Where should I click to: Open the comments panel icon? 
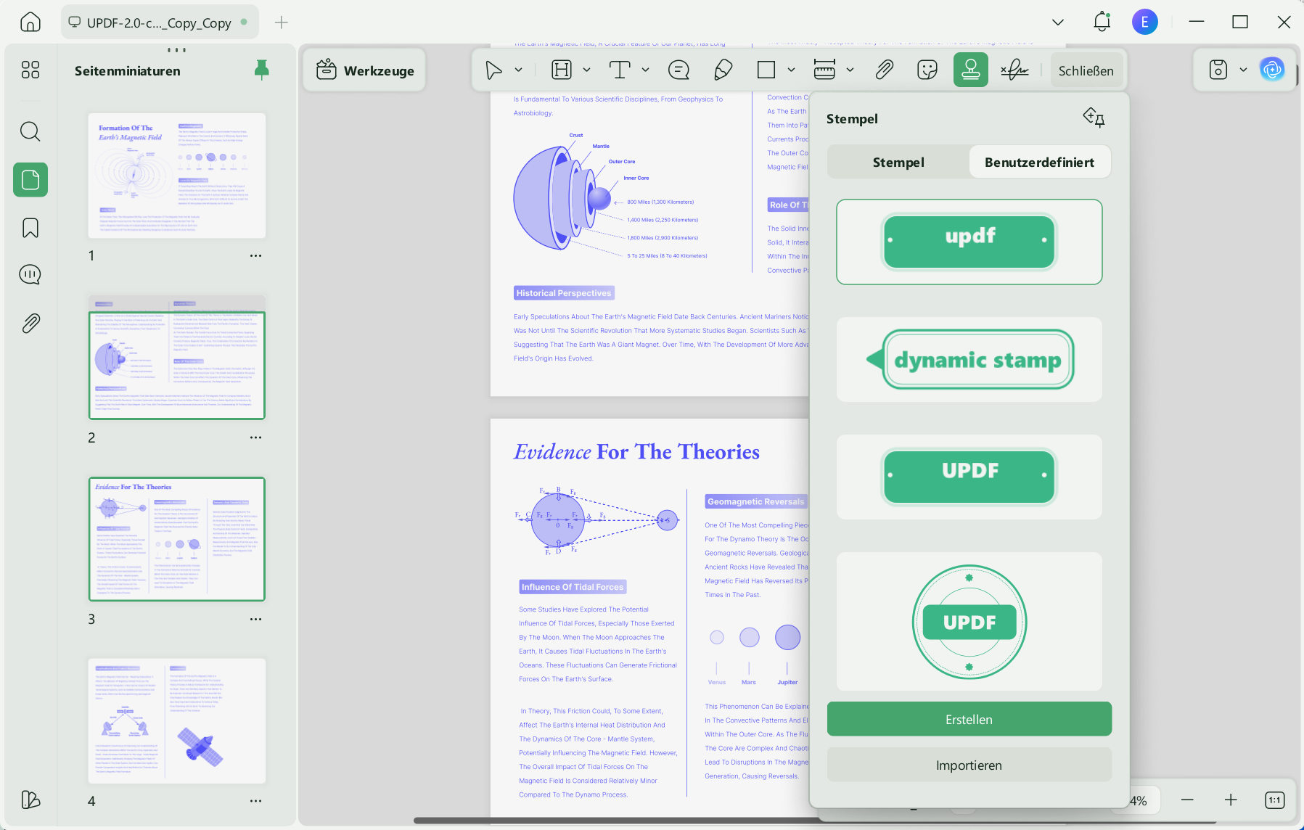tap(30, 275)
